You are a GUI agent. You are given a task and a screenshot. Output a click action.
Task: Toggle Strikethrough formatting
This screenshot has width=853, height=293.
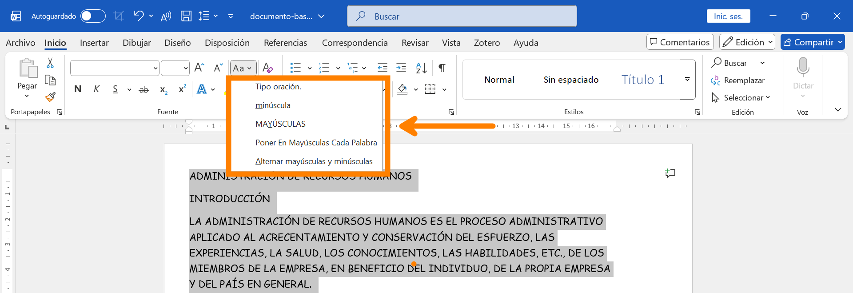pos(144,89)
